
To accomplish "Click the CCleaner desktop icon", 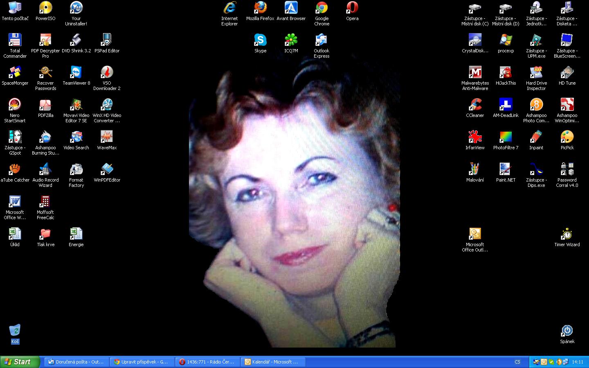I will click(475, 105).
